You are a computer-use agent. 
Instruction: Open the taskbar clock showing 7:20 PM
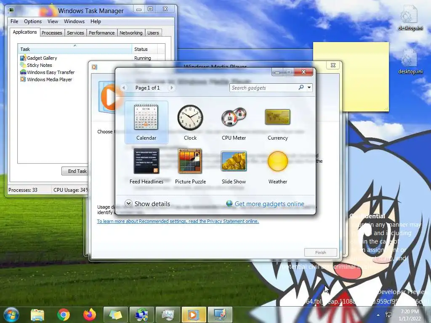(x=410, y=315)
